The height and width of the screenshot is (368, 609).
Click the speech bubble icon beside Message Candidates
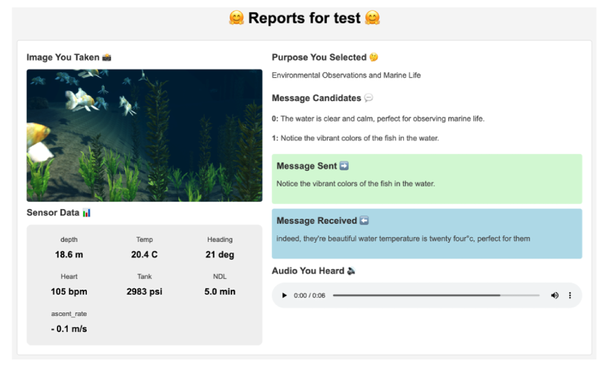tap(368, 98)
